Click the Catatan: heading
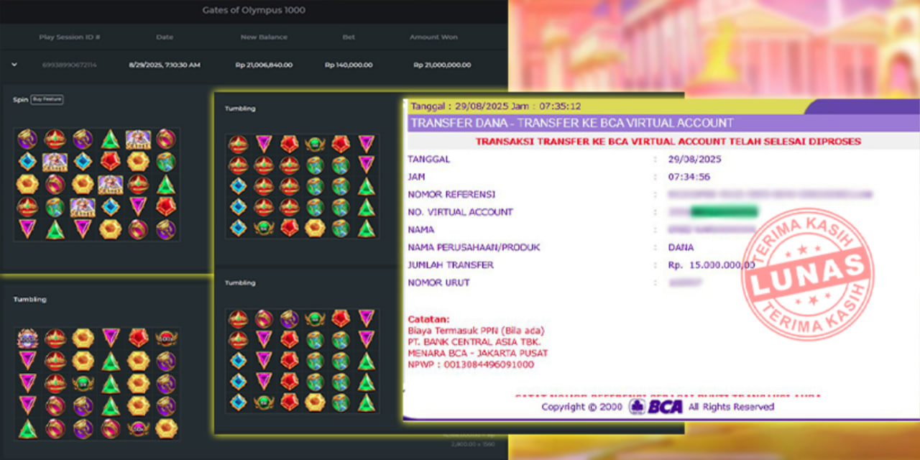Screen dimensions: 920x460 tap(428, 318)
